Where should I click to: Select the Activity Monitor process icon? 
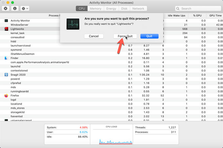[6, 21]
